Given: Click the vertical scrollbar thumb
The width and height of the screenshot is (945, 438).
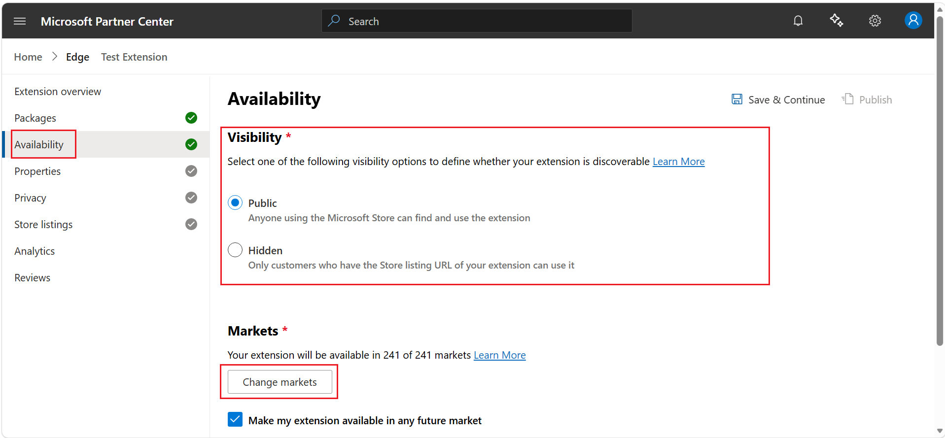Looking at the screenshot, I should coord(940,181).
